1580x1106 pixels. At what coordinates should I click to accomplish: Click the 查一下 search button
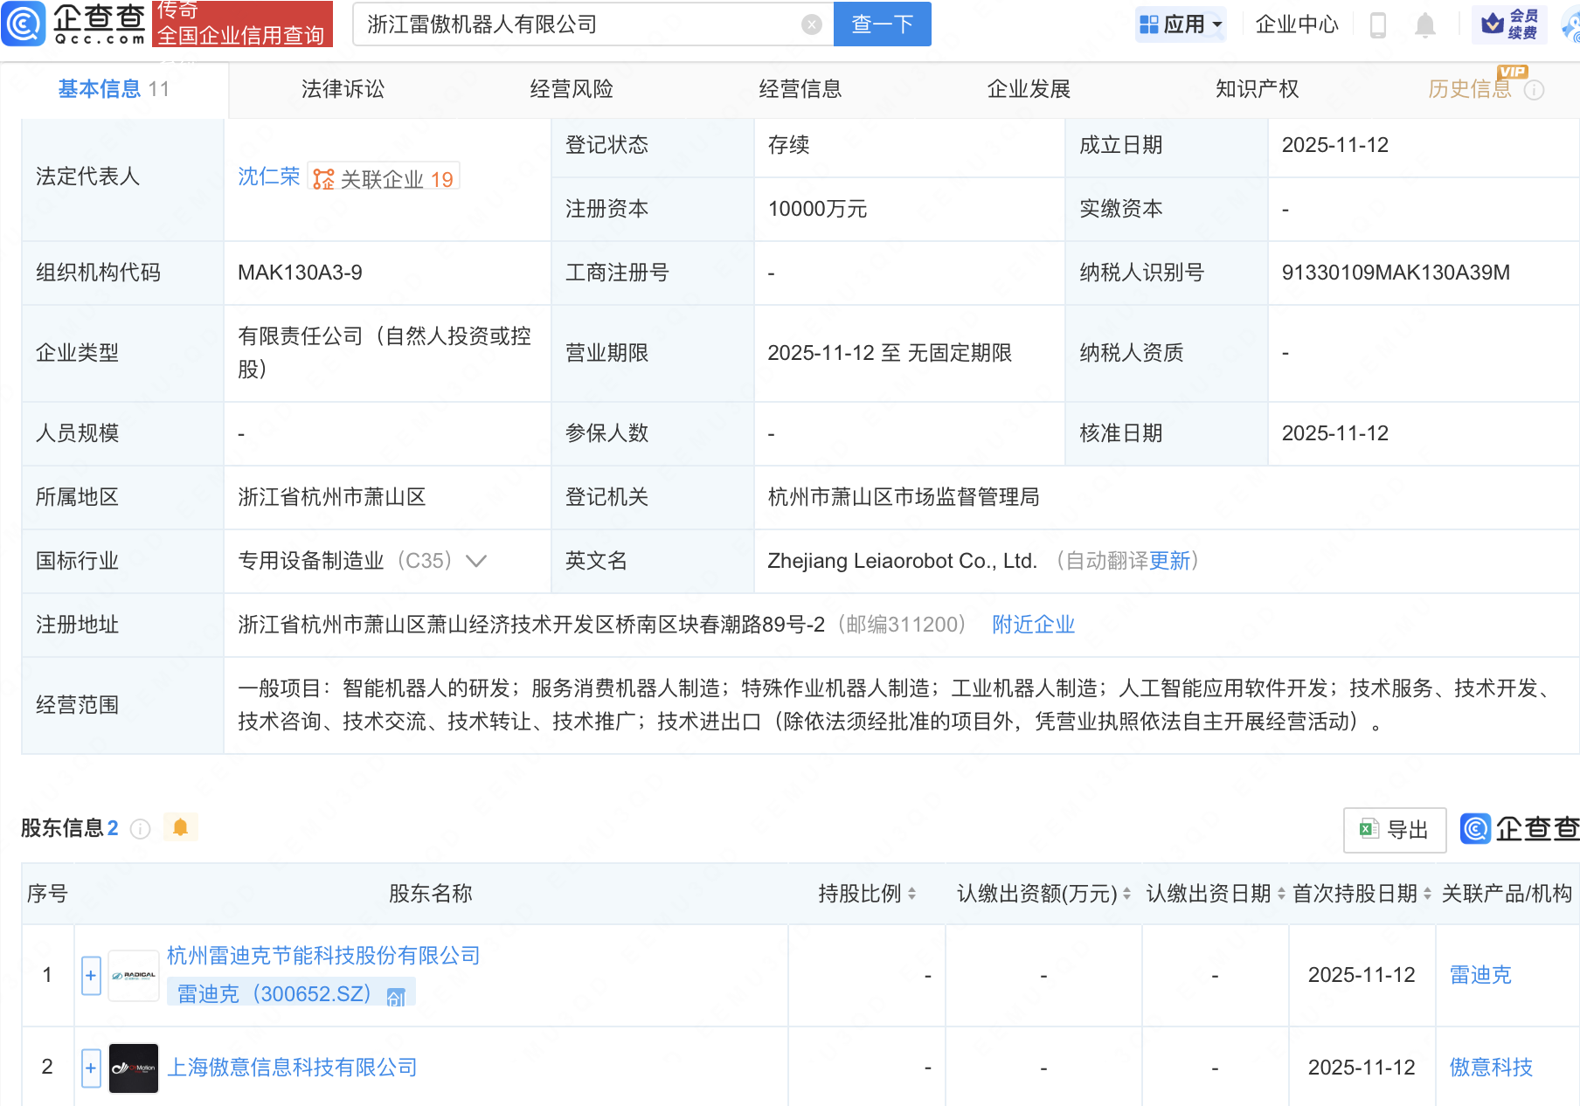(x=882, y=24)
